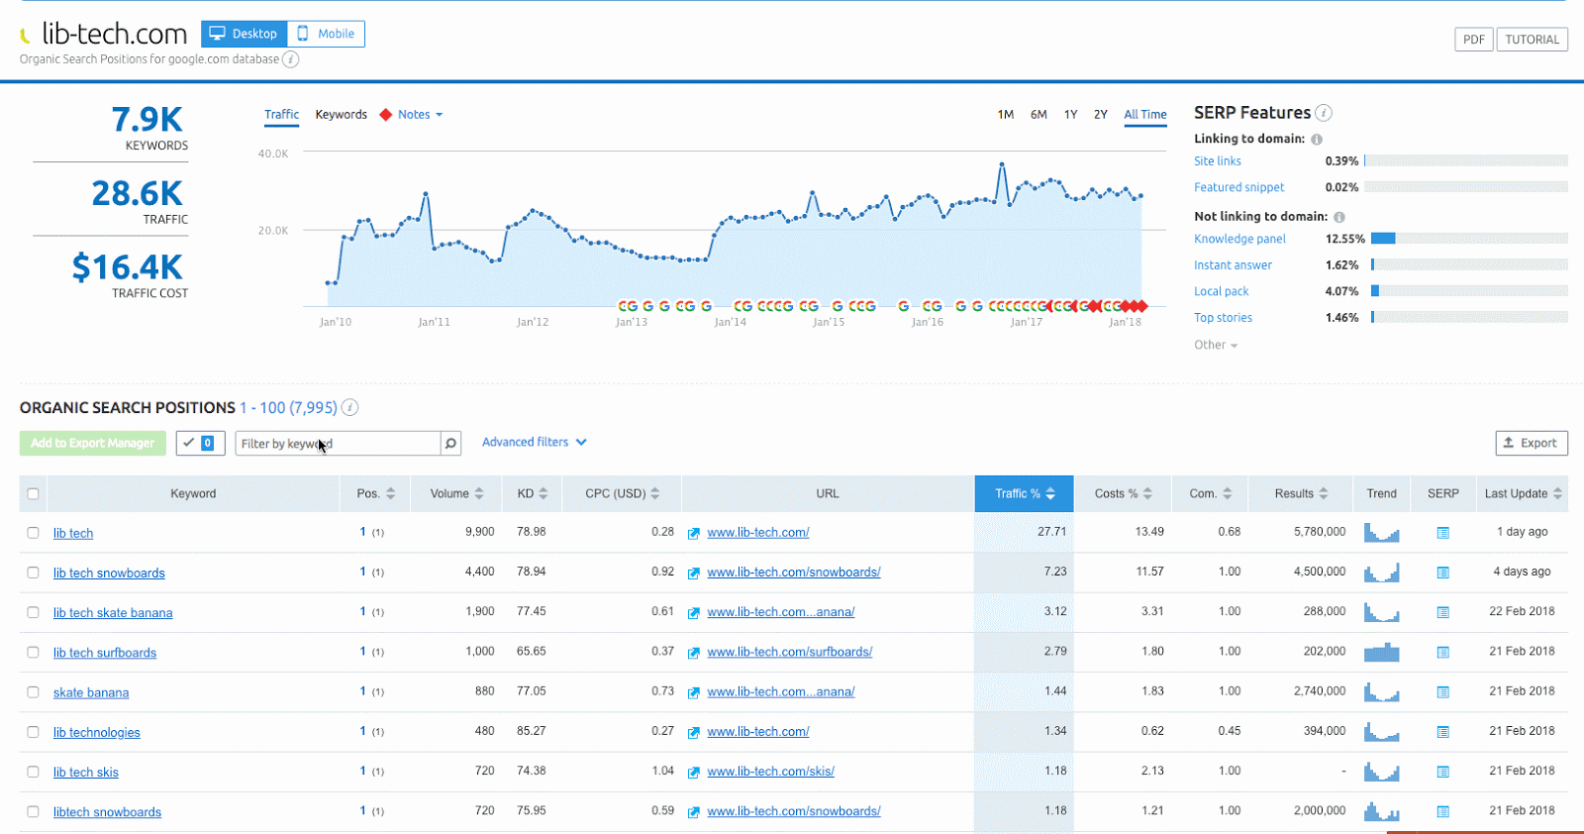This screenshot has width=1584, height=834.
Task: Check the lib tech snowboards row
Action: pyautogui.click(x=33, y=573)
